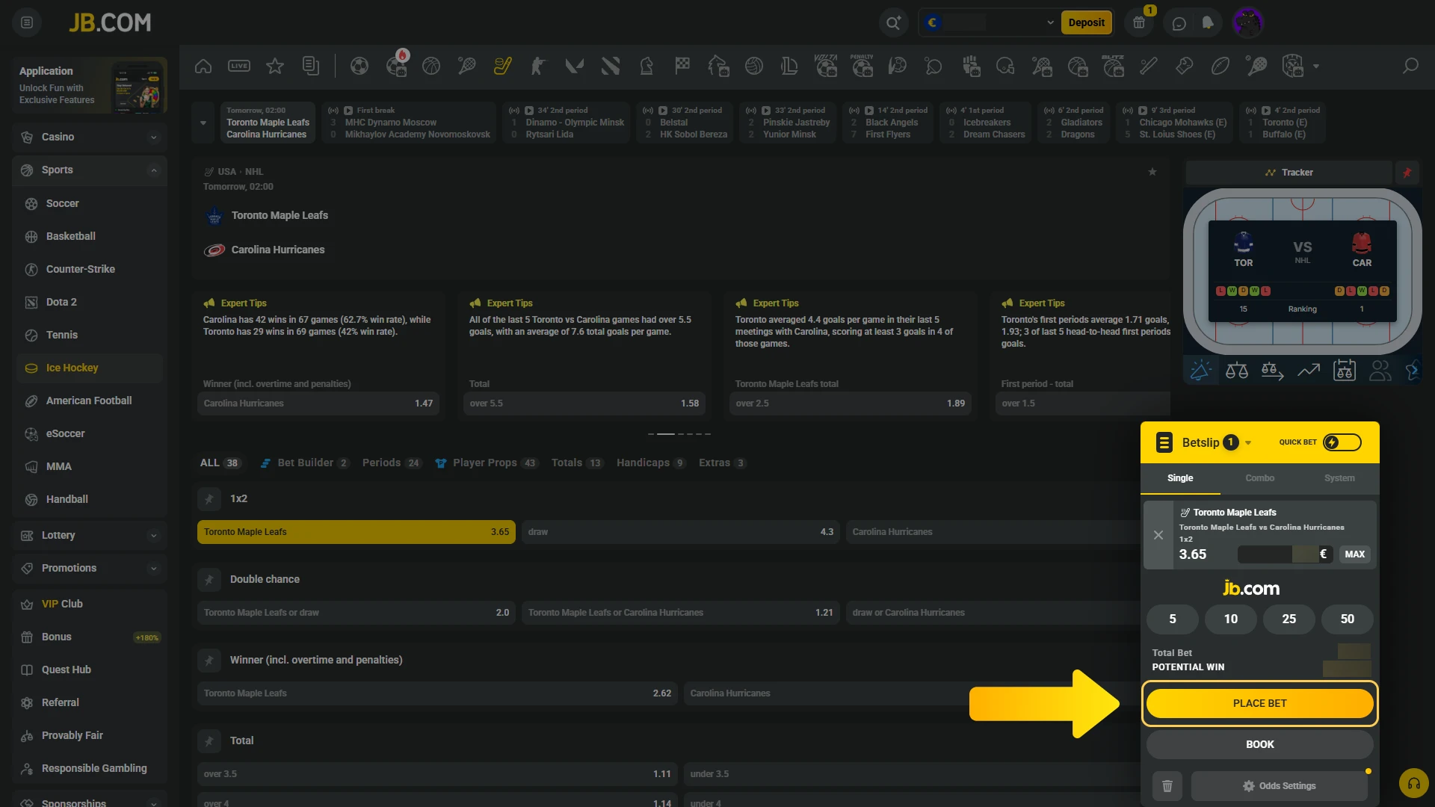
Task: Open the Handicaps markets tab
Action: pos(651,463)
